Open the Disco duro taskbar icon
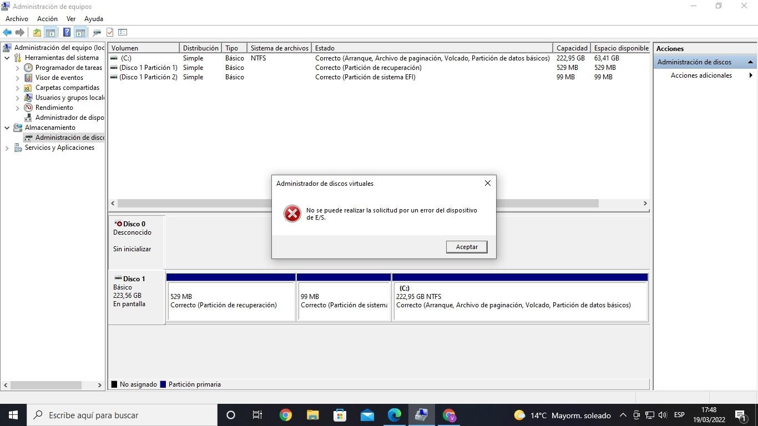758x426 pixels. coord(421,414)
